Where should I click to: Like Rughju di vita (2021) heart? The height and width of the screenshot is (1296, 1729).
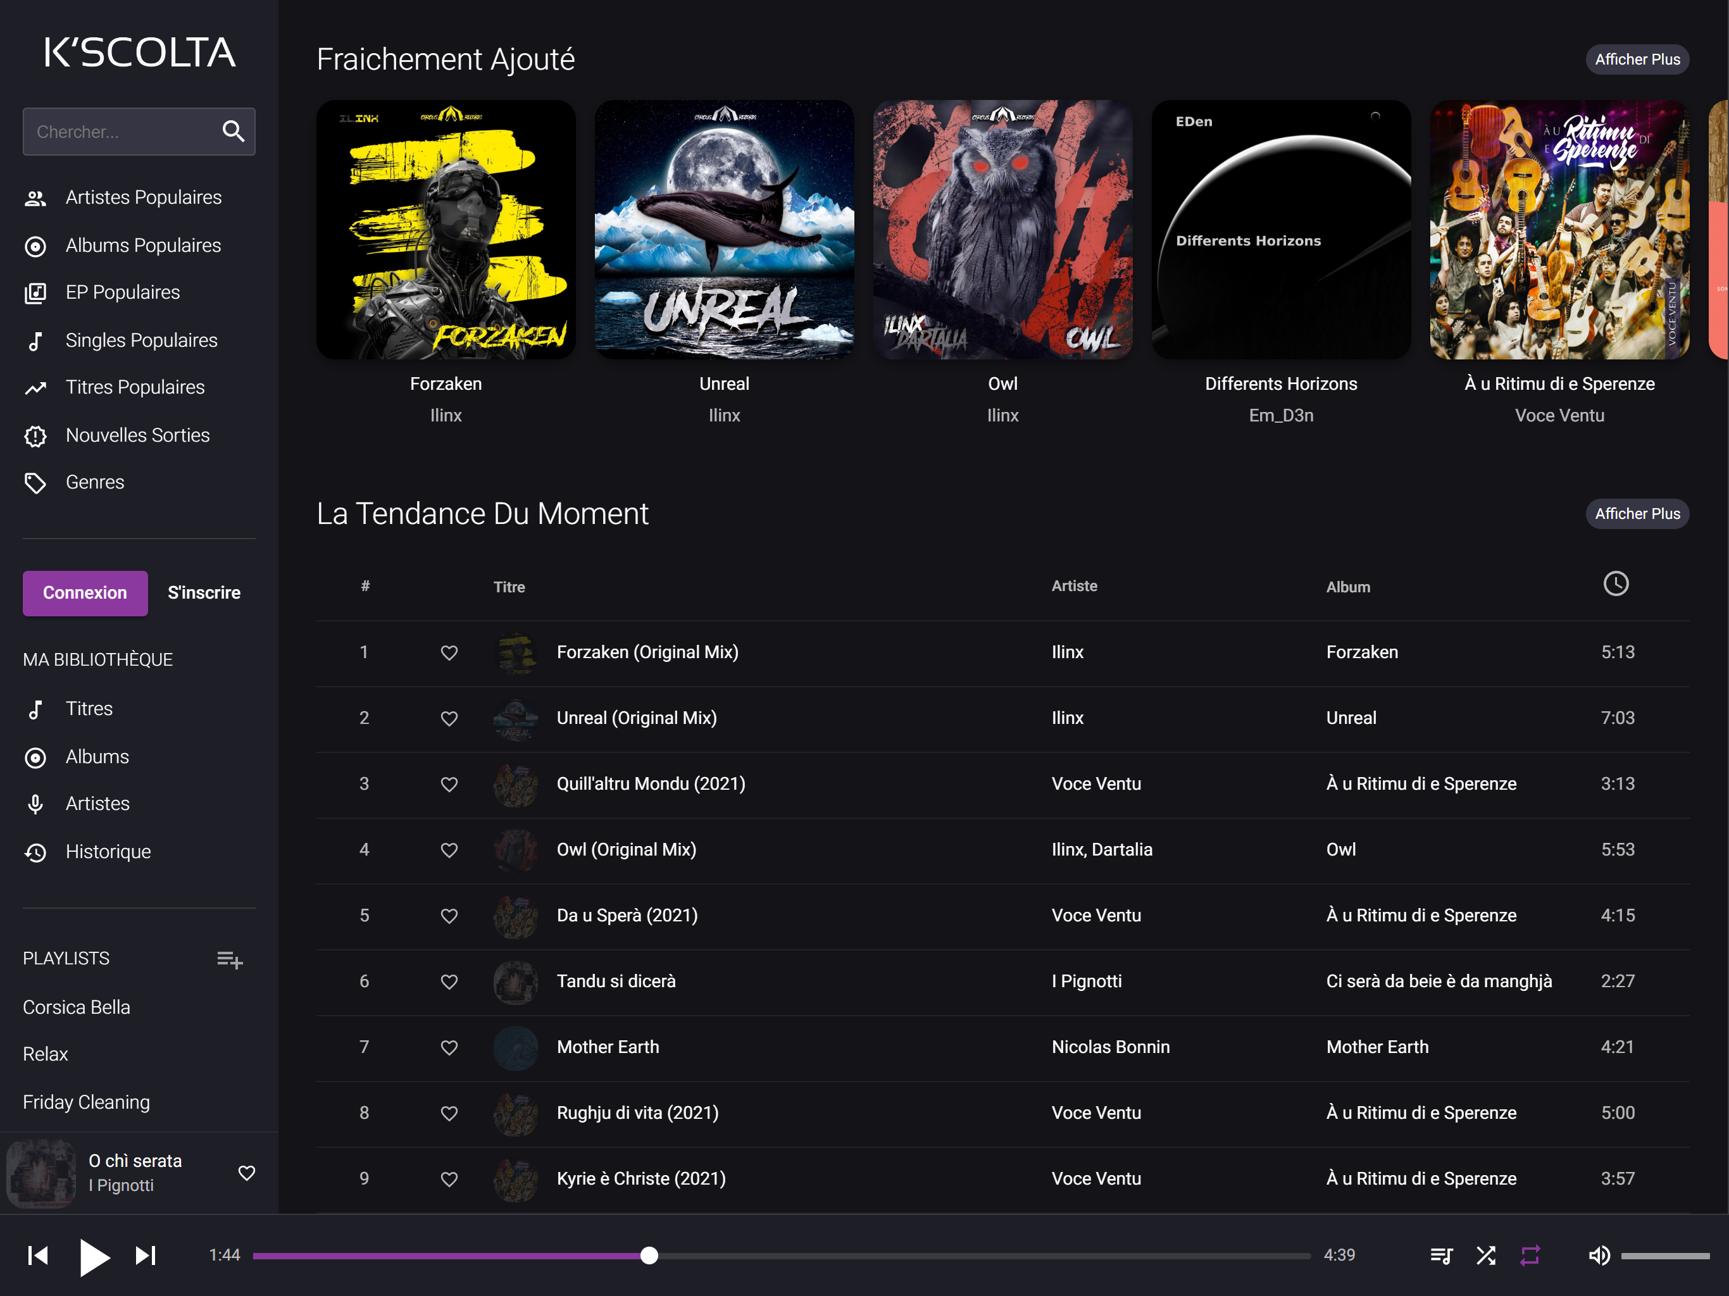(x=449, y=1113)
